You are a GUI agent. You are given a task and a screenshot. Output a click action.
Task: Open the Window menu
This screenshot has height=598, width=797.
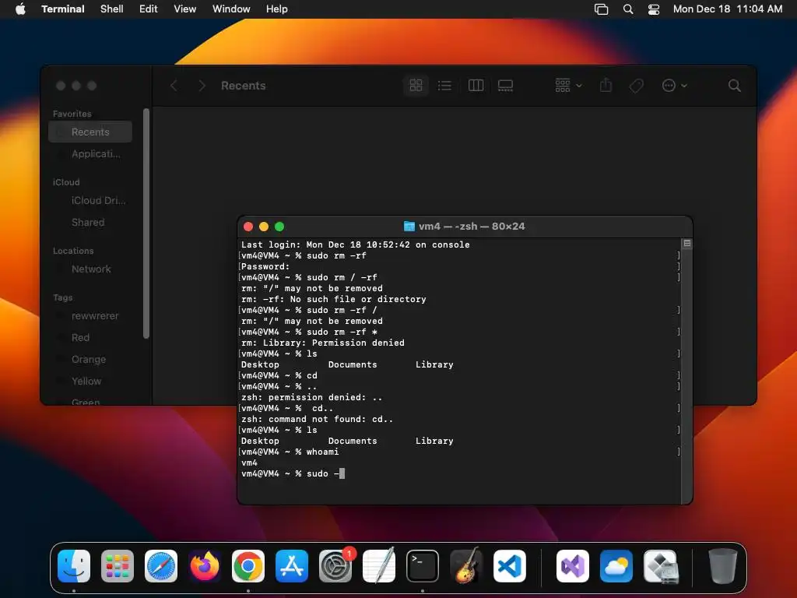(231, 9)
